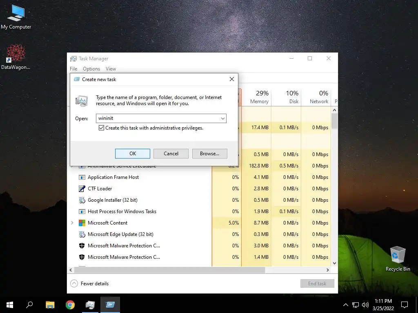Click OK in Create new task

click(133, 154)
